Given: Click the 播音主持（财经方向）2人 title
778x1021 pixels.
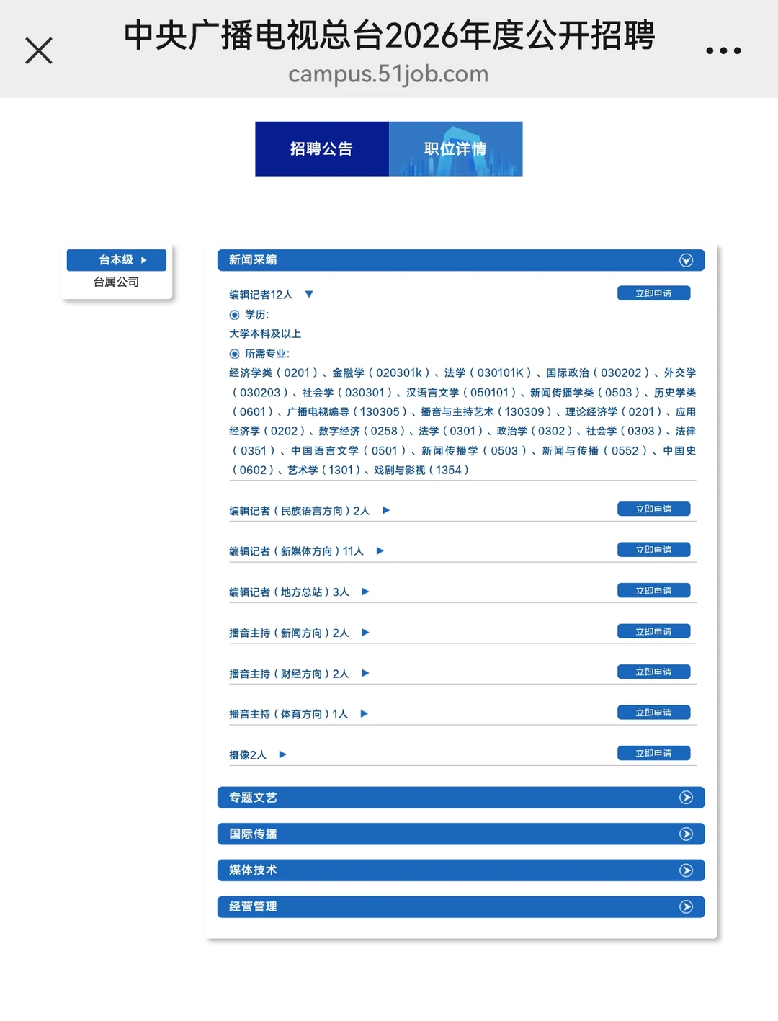Looking at the screenshot, I should click(x=289, y=674).
